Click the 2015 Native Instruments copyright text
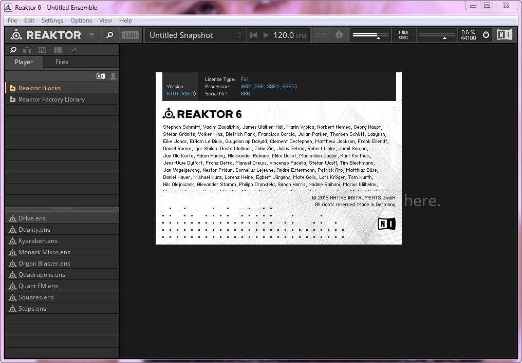The image size is (522, 363). (x=353, y=197)
